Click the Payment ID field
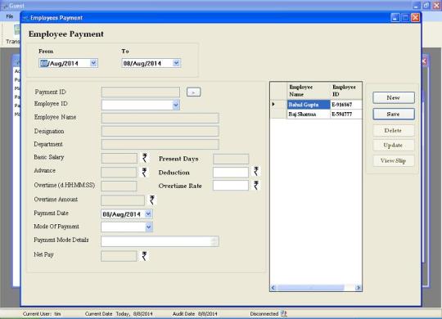This screenshot has height=319, width=442. tap(141, 92)
